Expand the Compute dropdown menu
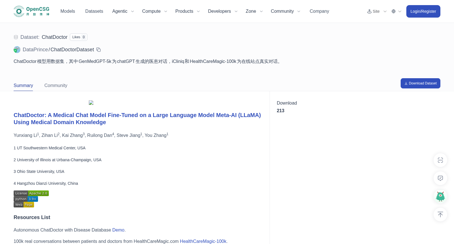The width and height of the screenshot is (454, 244). point(155,11)
